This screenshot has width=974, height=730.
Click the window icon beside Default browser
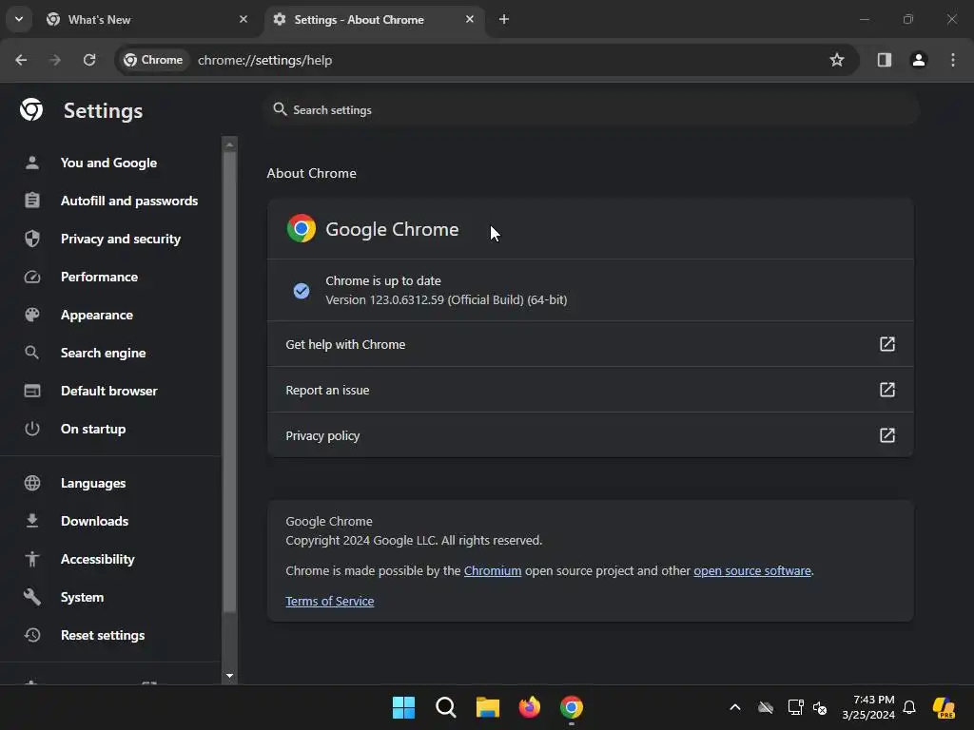(x=32, y=391)
